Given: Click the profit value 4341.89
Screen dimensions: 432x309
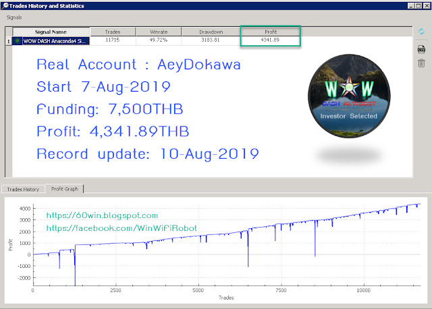Looking at the screenshot, I should (x=270, y=40).
